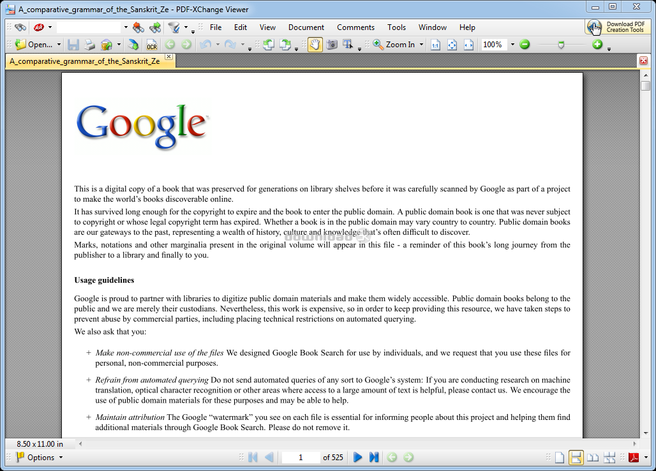Click the Zoom In button

tap(394, 45)
